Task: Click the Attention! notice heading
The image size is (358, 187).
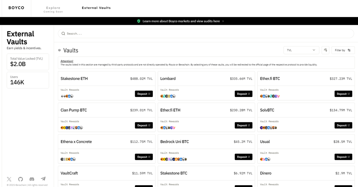Action: 67,61
